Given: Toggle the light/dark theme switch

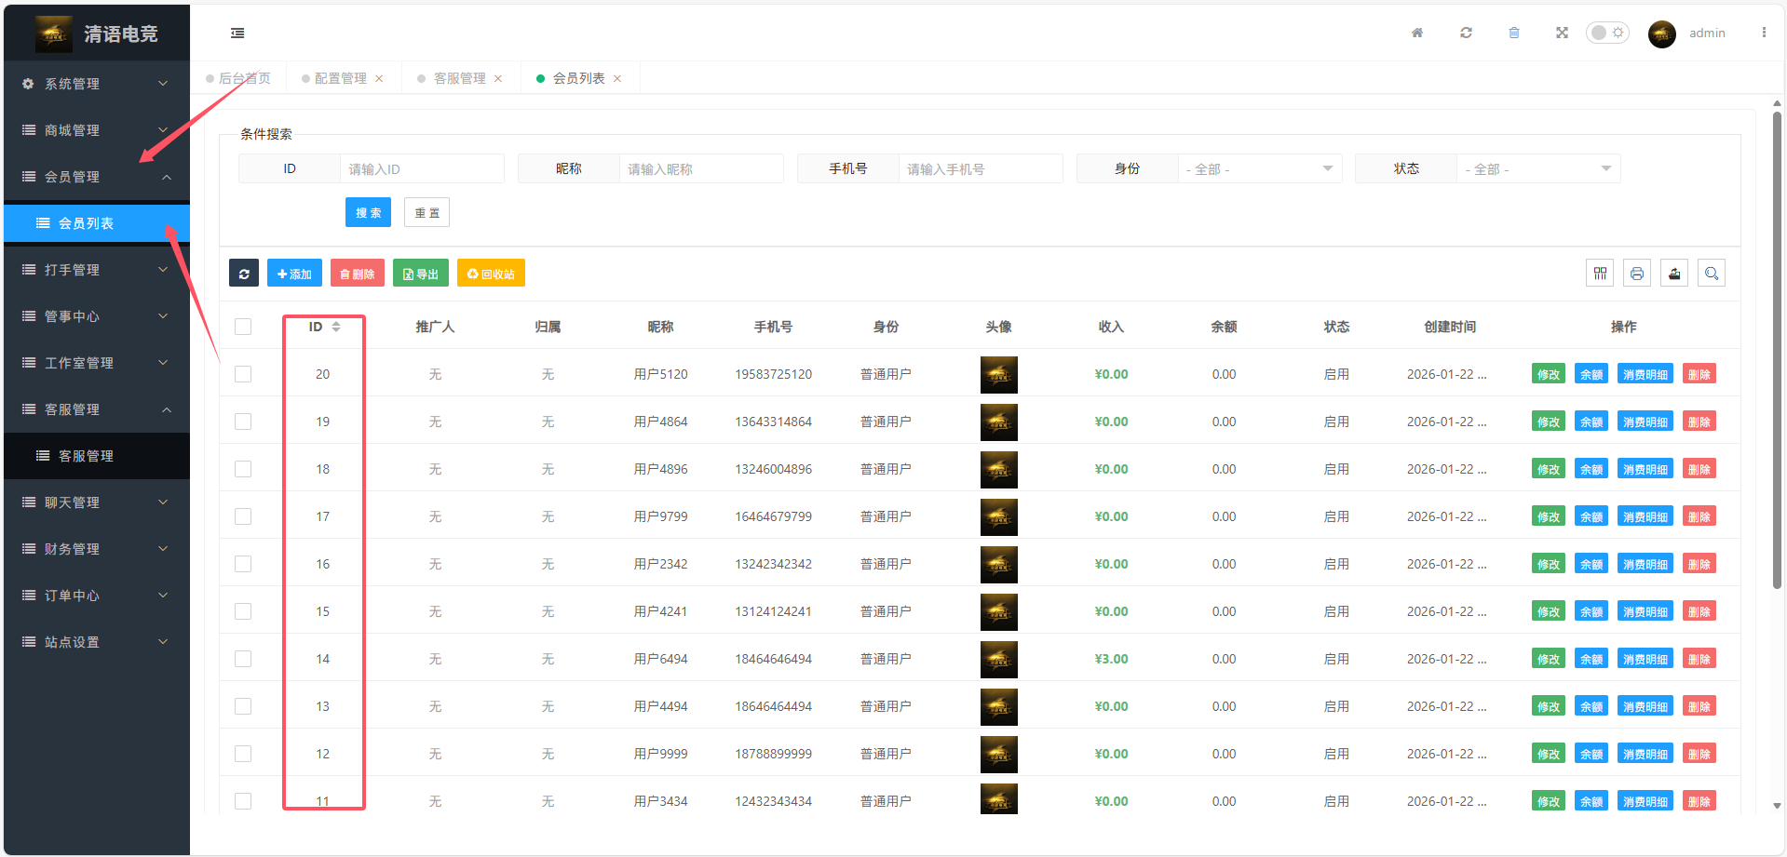Looking at the screenshot, I should point(1607,33).
